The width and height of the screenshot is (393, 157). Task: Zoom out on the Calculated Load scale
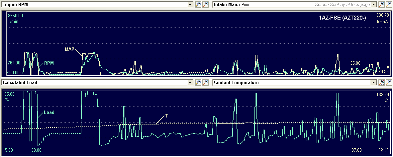point(206,82)
